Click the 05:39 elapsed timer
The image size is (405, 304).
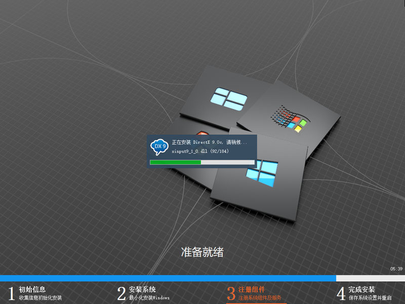tap(396, 269)
